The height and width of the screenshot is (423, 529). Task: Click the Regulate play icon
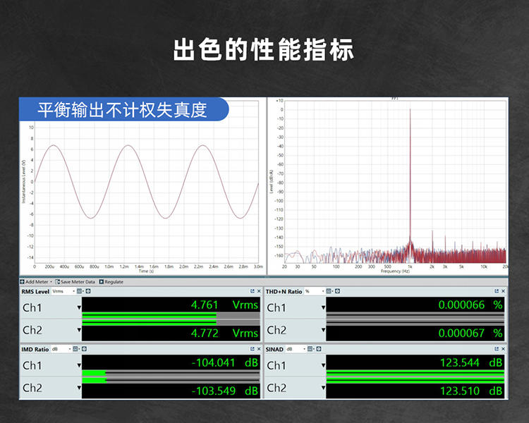(101, 282)
